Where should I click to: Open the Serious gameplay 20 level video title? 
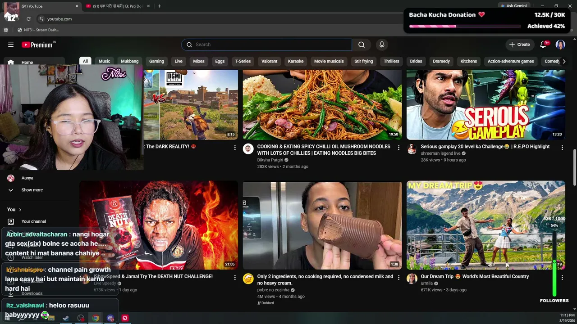[485, 147]
